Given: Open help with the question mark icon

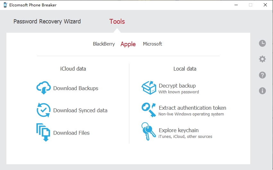Looking at the screenshot, I should coord(262,75).
